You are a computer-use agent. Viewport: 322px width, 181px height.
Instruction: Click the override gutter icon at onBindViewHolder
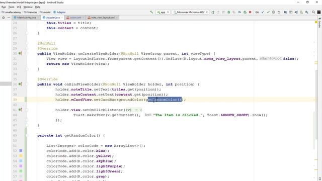click(x=20, y=84)
